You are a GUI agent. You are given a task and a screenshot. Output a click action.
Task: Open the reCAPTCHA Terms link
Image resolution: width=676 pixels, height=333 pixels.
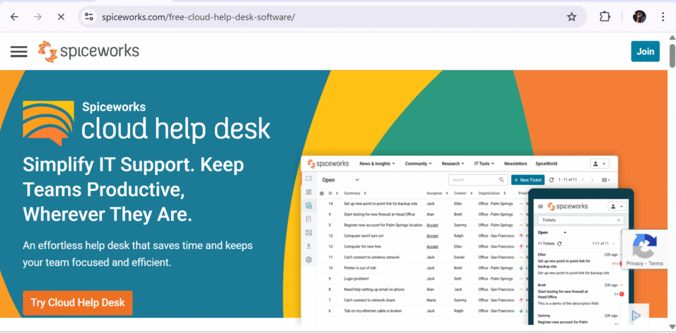click(656, 264)
